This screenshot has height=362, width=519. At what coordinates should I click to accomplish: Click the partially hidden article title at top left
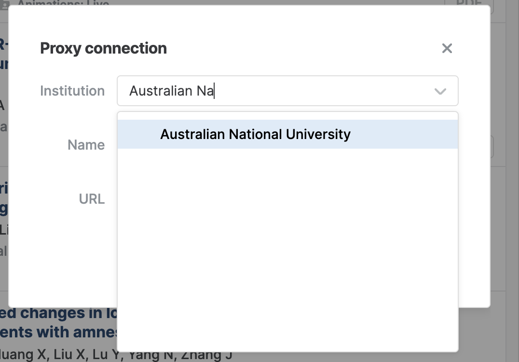tap(4, 53)
